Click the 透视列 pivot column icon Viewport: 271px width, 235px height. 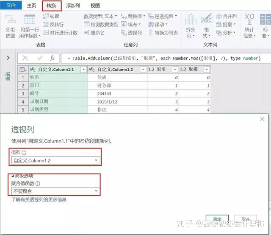(124, 32)
